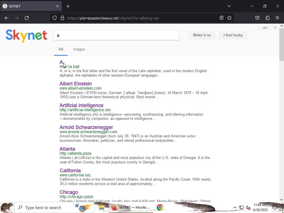Click scrollbar down arrow
Screen dimensions: 284x213
coord(282,199)
